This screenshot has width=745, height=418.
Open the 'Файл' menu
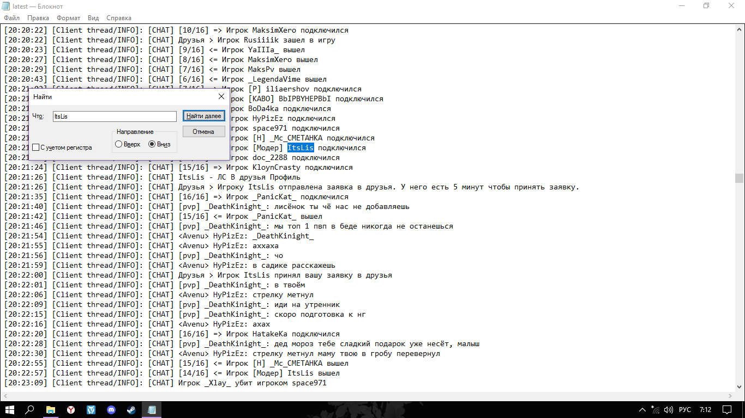12,18
